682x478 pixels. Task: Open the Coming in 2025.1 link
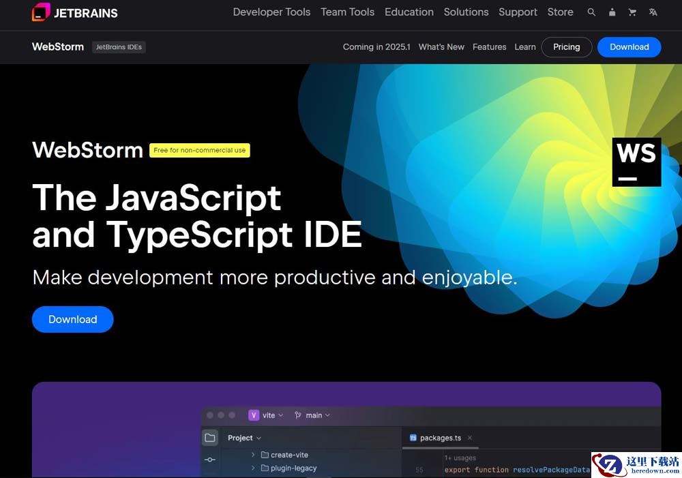pos(376,47)
